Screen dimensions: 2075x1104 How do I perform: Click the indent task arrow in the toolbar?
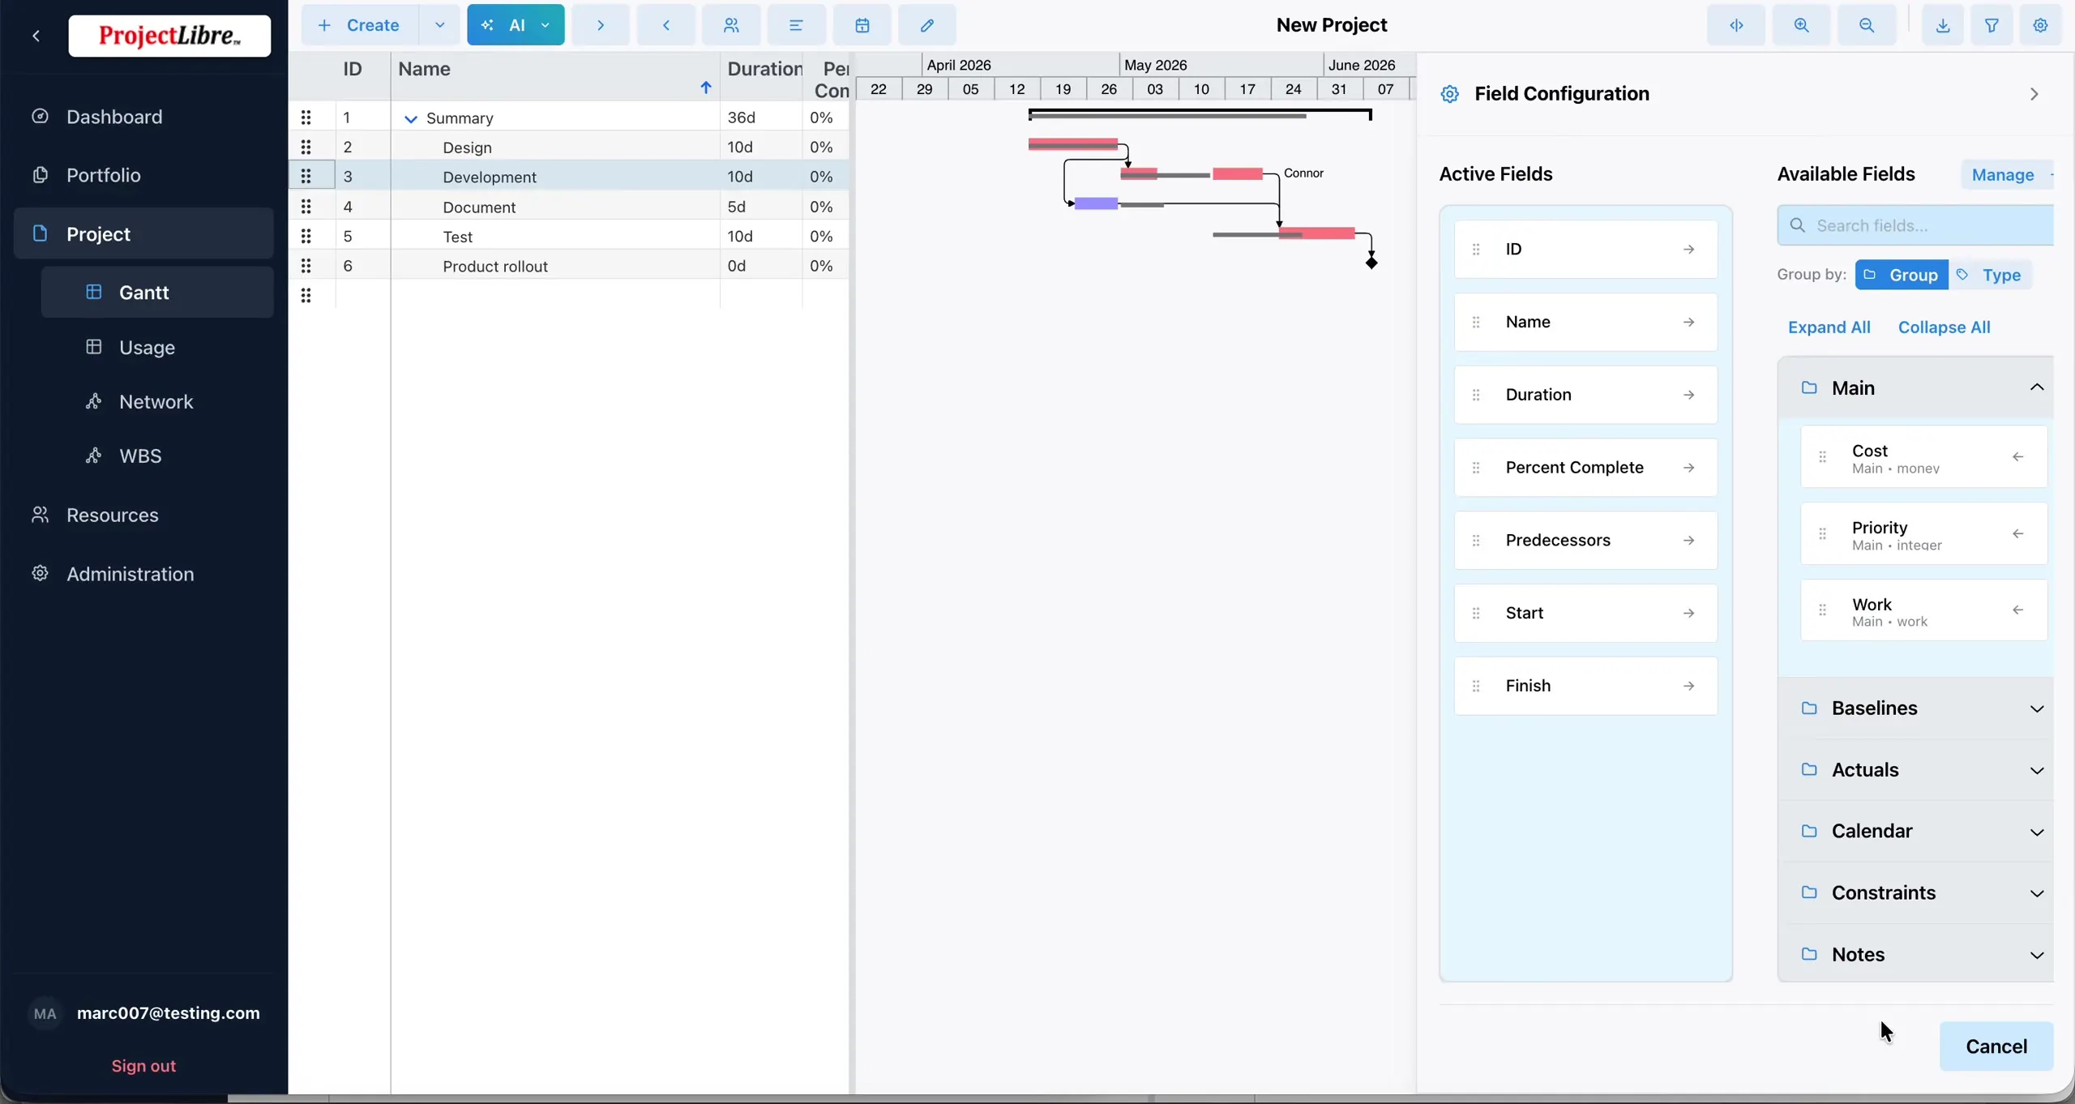pyautogui.click(x=601, y=25)
